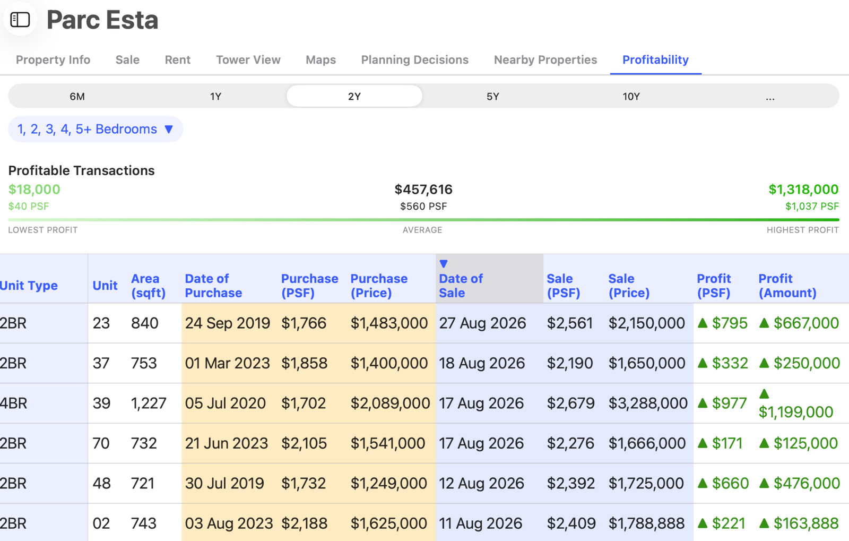Click area value 1,227
The width and height of the screenshot is (849, 541).
pyautogui.click(x=149, y=403)
